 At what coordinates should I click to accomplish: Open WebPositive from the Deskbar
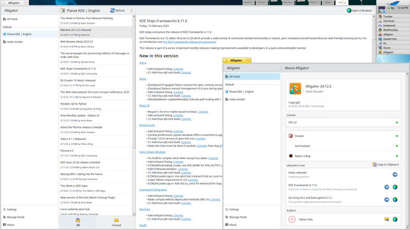pos(393,30)
